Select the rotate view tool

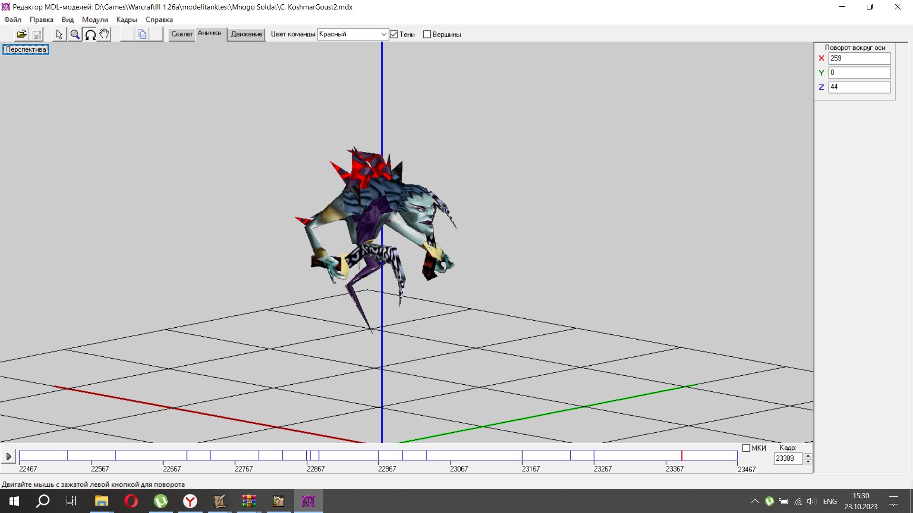point(90,34)
